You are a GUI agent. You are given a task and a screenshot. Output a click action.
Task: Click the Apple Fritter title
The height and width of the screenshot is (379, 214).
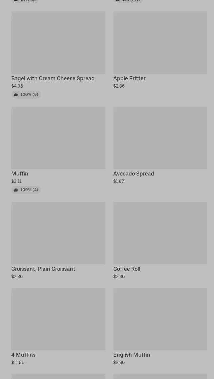pyautogui.click(x=129, y=79)
